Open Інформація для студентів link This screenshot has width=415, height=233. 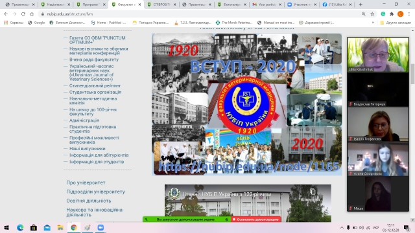[x=97, y=162]
